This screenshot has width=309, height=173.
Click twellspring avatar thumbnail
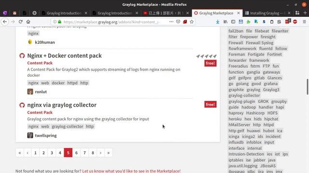click(30, 136)
